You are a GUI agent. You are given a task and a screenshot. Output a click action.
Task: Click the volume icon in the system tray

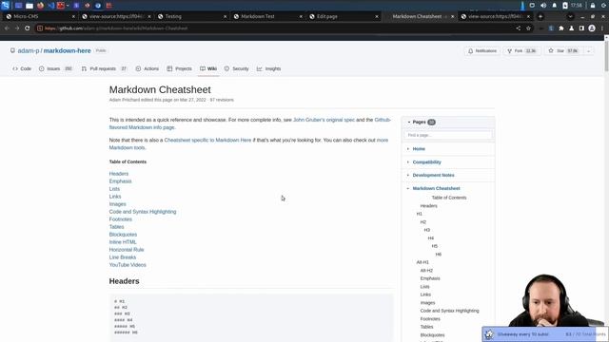tap(543, 6)
